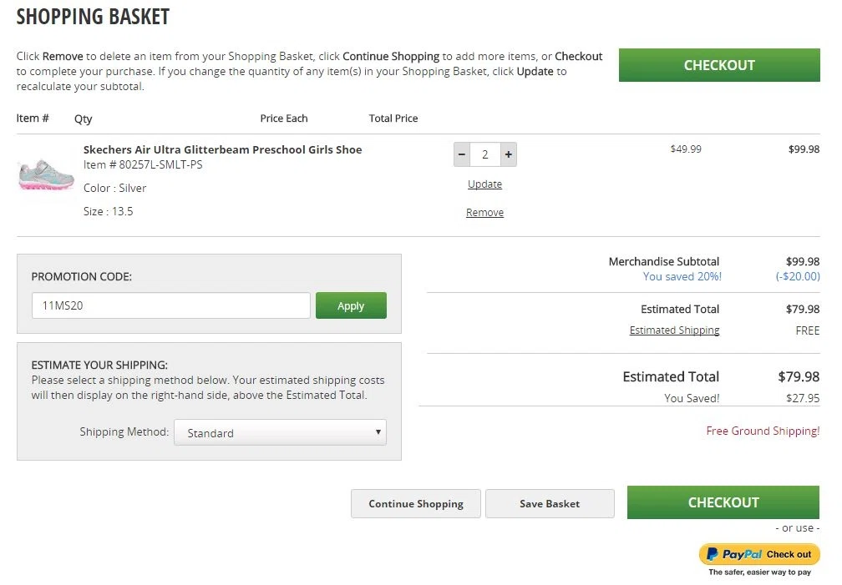Click the Update link under quantity
Viewport: 842px width, 585px height.
484,184
